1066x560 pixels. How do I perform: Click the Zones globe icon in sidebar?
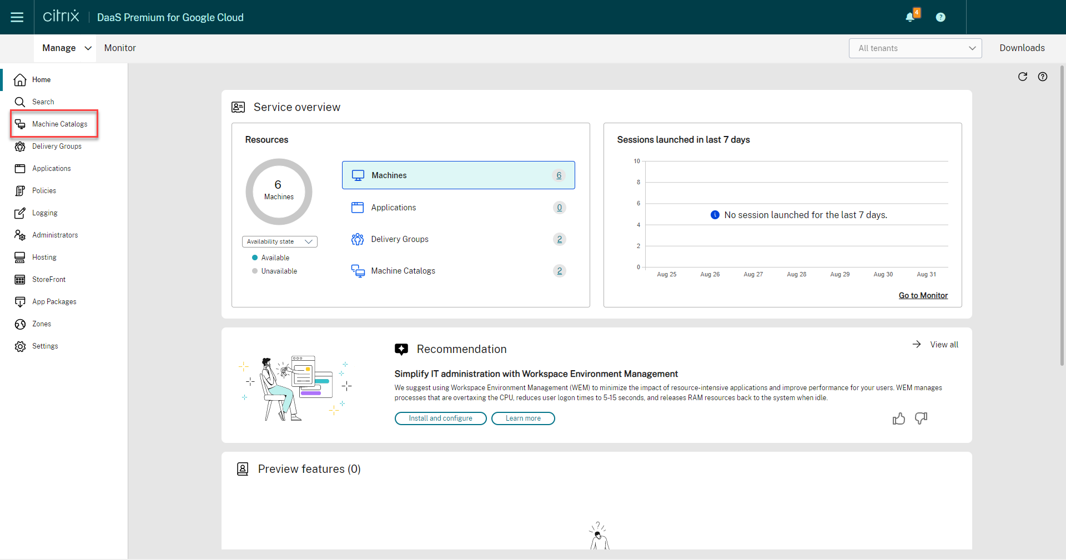(x=20, y=324)
